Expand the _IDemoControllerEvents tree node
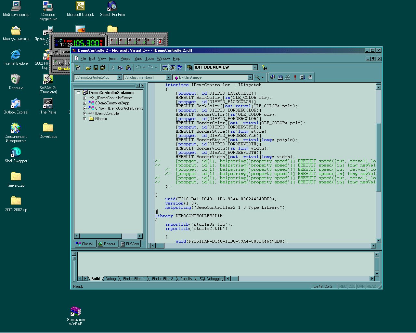Viewport: 416px width, 333px height. [84, 98]
